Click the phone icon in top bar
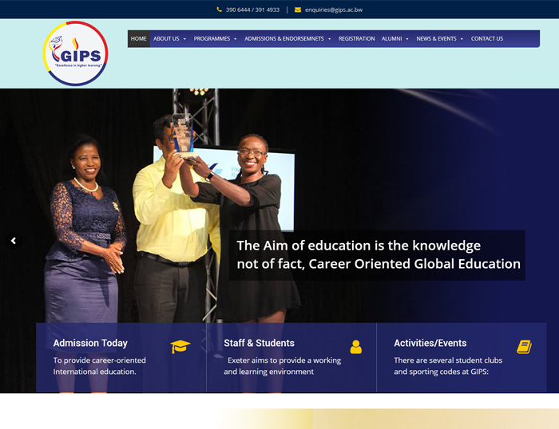Image resolution: width=559 pixels, height=429 pixels. click(220, 10)
